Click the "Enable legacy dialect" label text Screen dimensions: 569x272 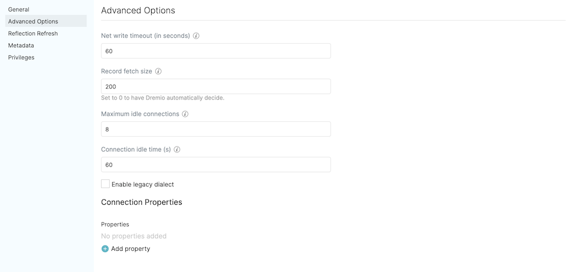pos(143,185)
